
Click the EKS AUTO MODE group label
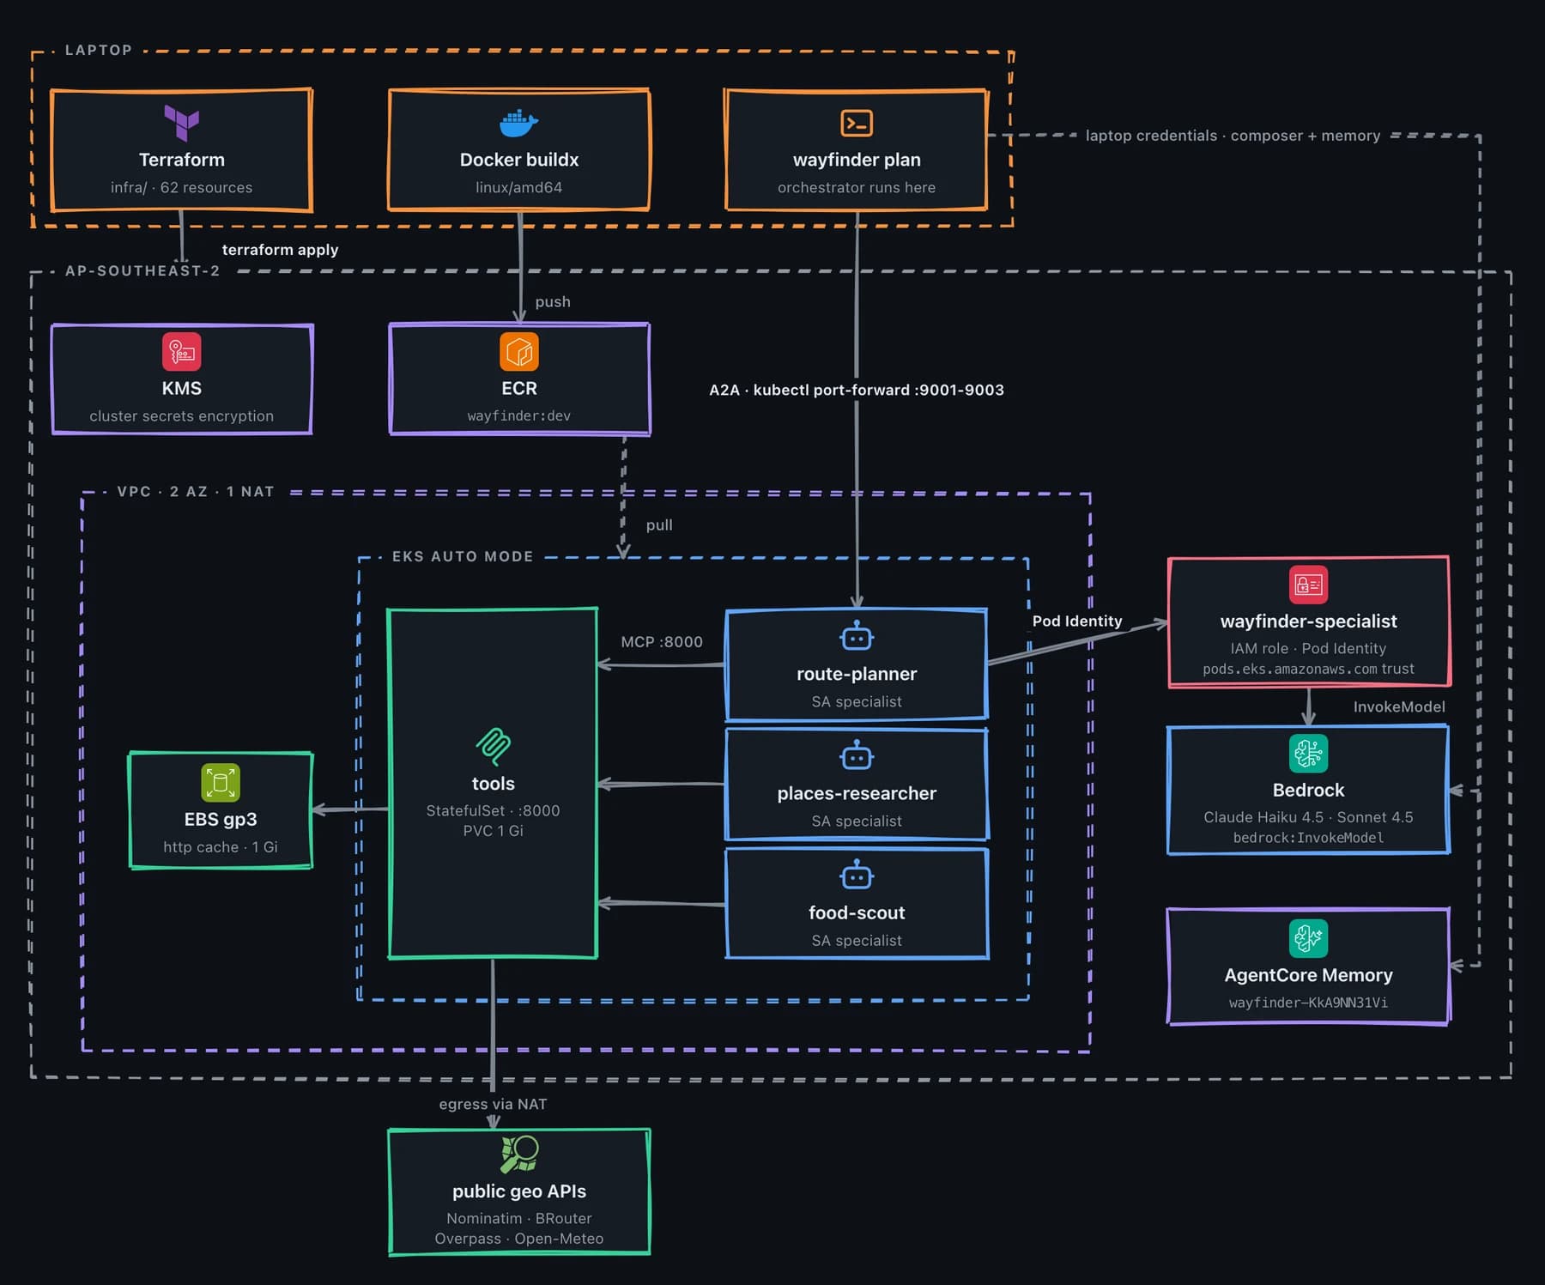[463, 556]
